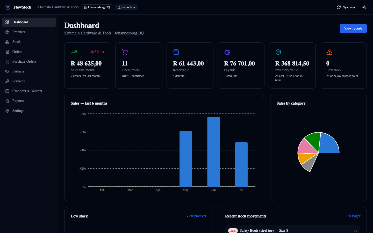Screen dimensions: 373x233
Task: Click the 3 creditors text
Action: pos(231,76)
